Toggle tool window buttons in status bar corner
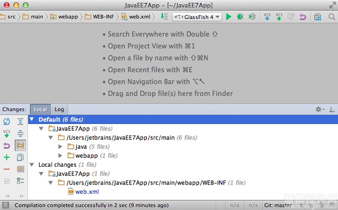 pos(5,205)
